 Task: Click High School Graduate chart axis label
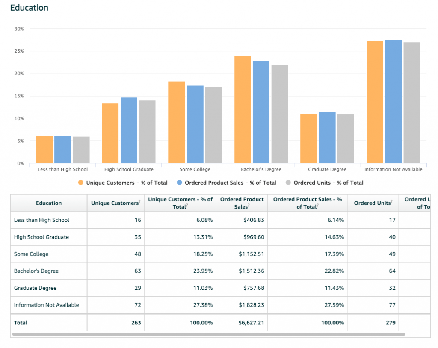[129, 169]
